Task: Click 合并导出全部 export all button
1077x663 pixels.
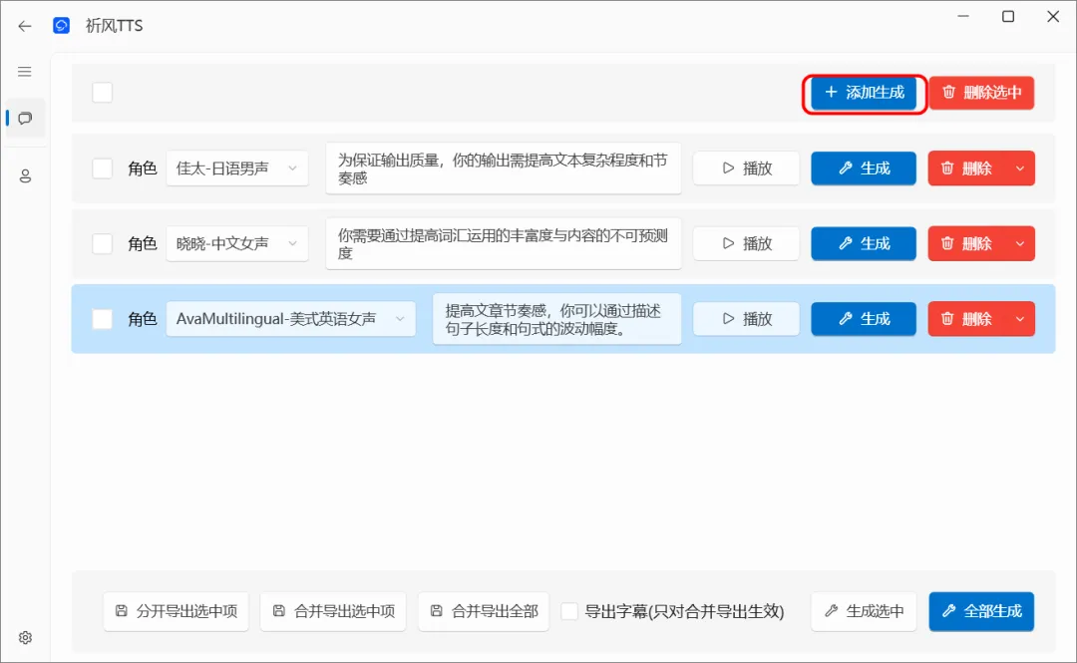Action: [484, 611]
